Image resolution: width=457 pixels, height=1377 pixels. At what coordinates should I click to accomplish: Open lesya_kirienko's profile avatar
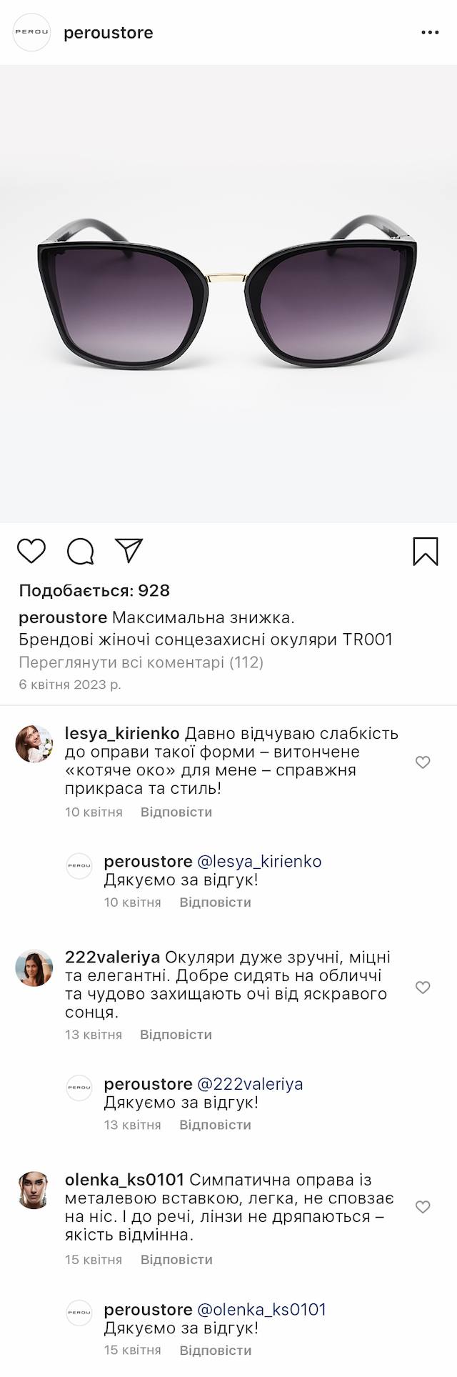(x=34, y=744)
